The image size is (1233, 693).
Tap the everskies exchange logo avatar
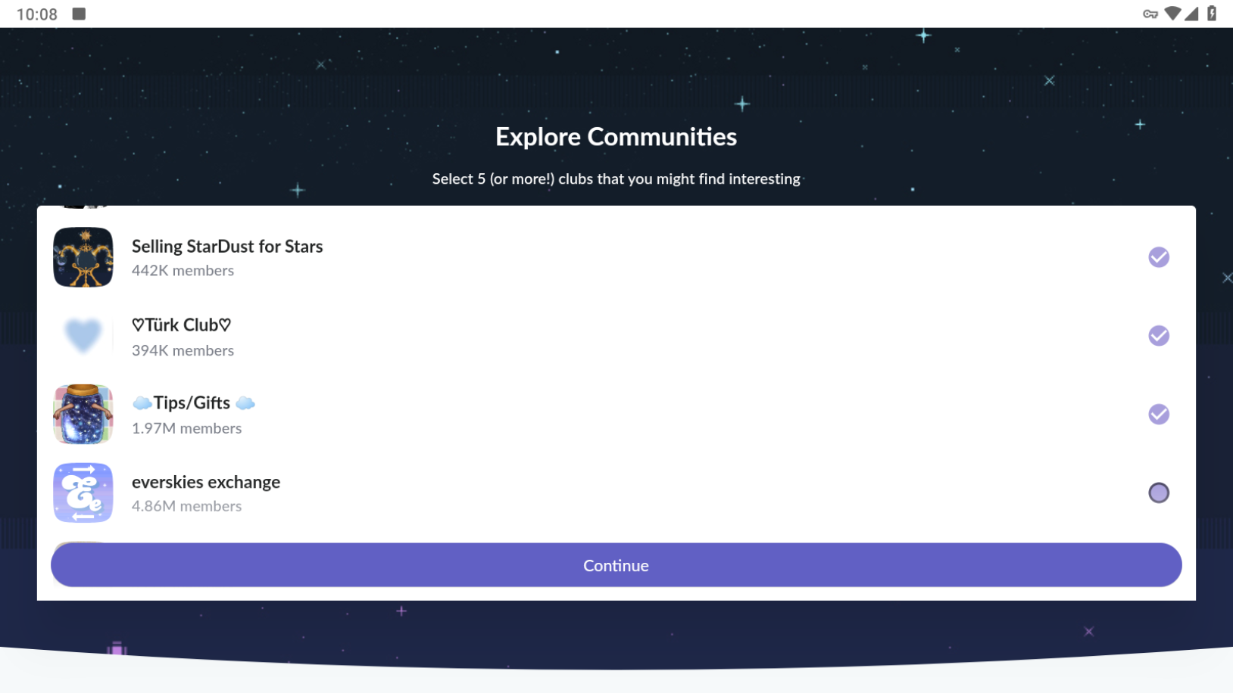[83, 493]
